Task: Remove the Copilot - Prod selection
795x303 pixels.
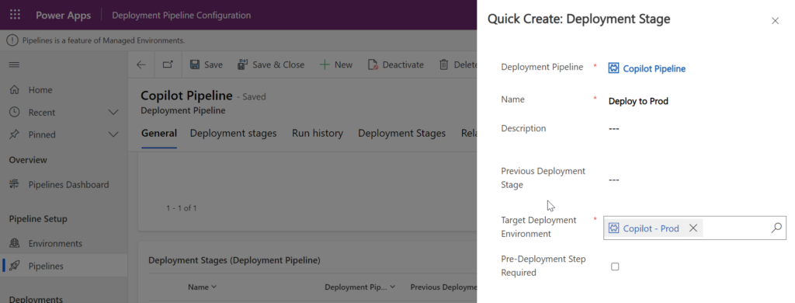Action: point(693,228)
